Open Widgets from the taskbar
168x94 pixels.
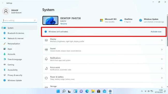point(75,91)
